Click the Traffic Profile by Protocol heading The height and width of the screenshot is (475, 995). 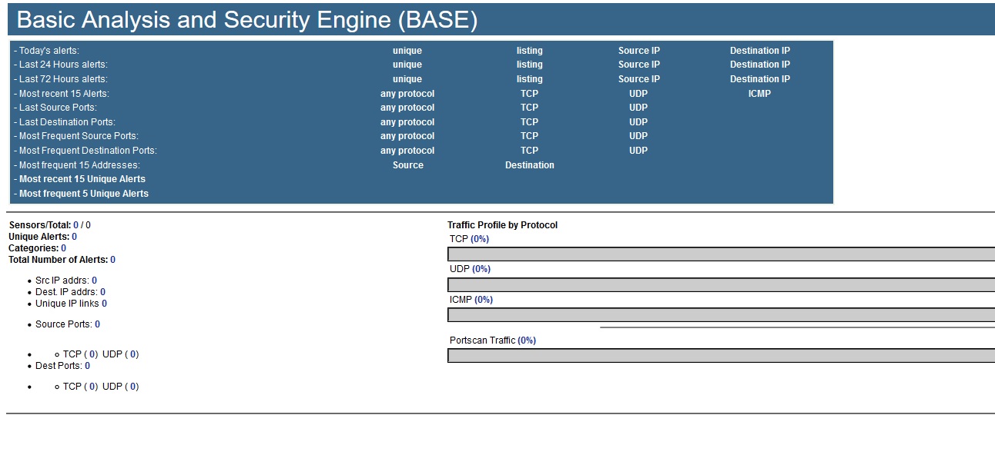pos(502,225)
